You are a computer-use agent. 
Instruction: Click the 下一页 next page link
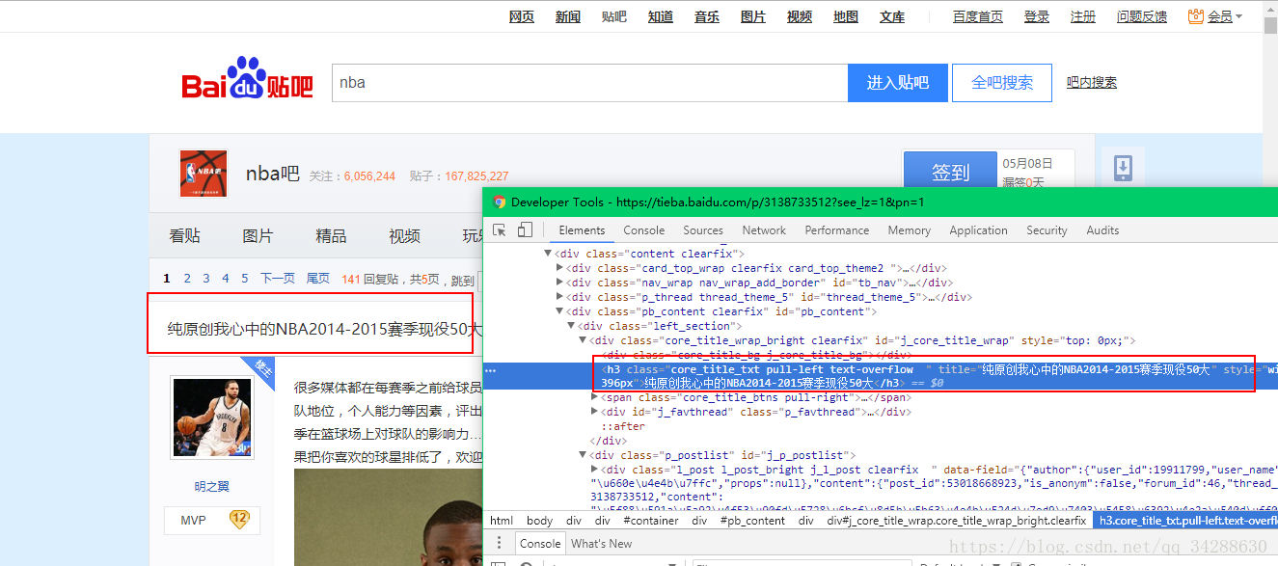pyautogui.click(x=278, y=279)
